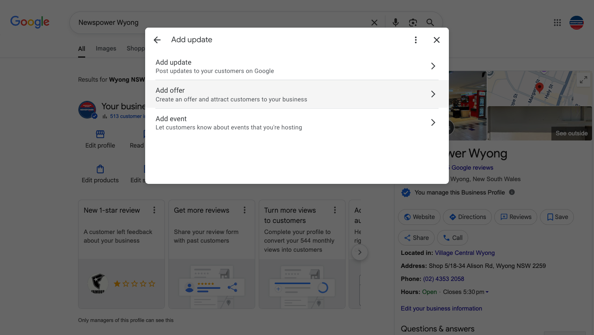Screen dimensions: 594x335
Task: Start voice search with the microphone icon
Action: (396, 22)
